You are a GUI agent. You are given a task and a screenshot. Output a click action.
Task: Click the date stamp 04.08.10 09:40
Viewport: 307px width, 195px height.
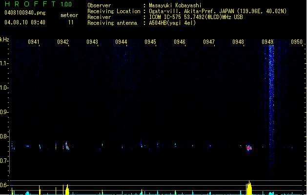click(x=25, y=22)
